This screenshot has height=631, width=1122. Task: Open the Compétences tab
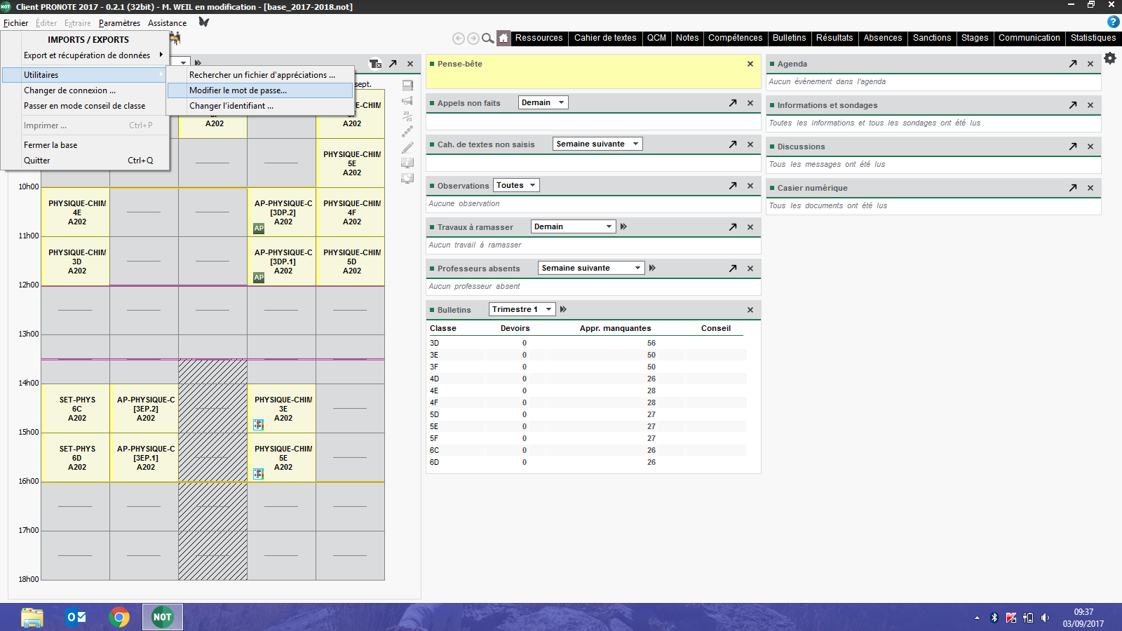point(735,38)
